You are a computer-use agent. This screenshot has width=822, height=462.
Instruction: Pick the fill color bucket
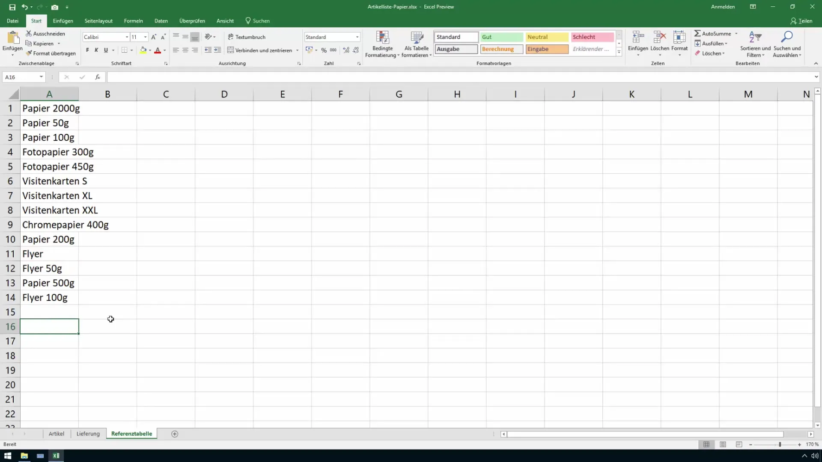143,50
